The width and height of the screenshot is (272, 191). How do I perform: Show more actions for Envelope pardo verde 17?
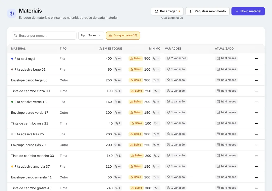257,113
